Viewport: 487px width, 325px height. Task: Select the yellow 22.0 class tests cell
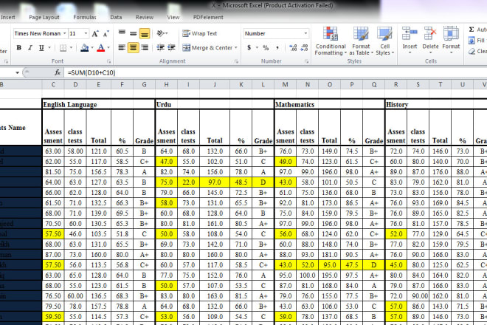[188, 182]
